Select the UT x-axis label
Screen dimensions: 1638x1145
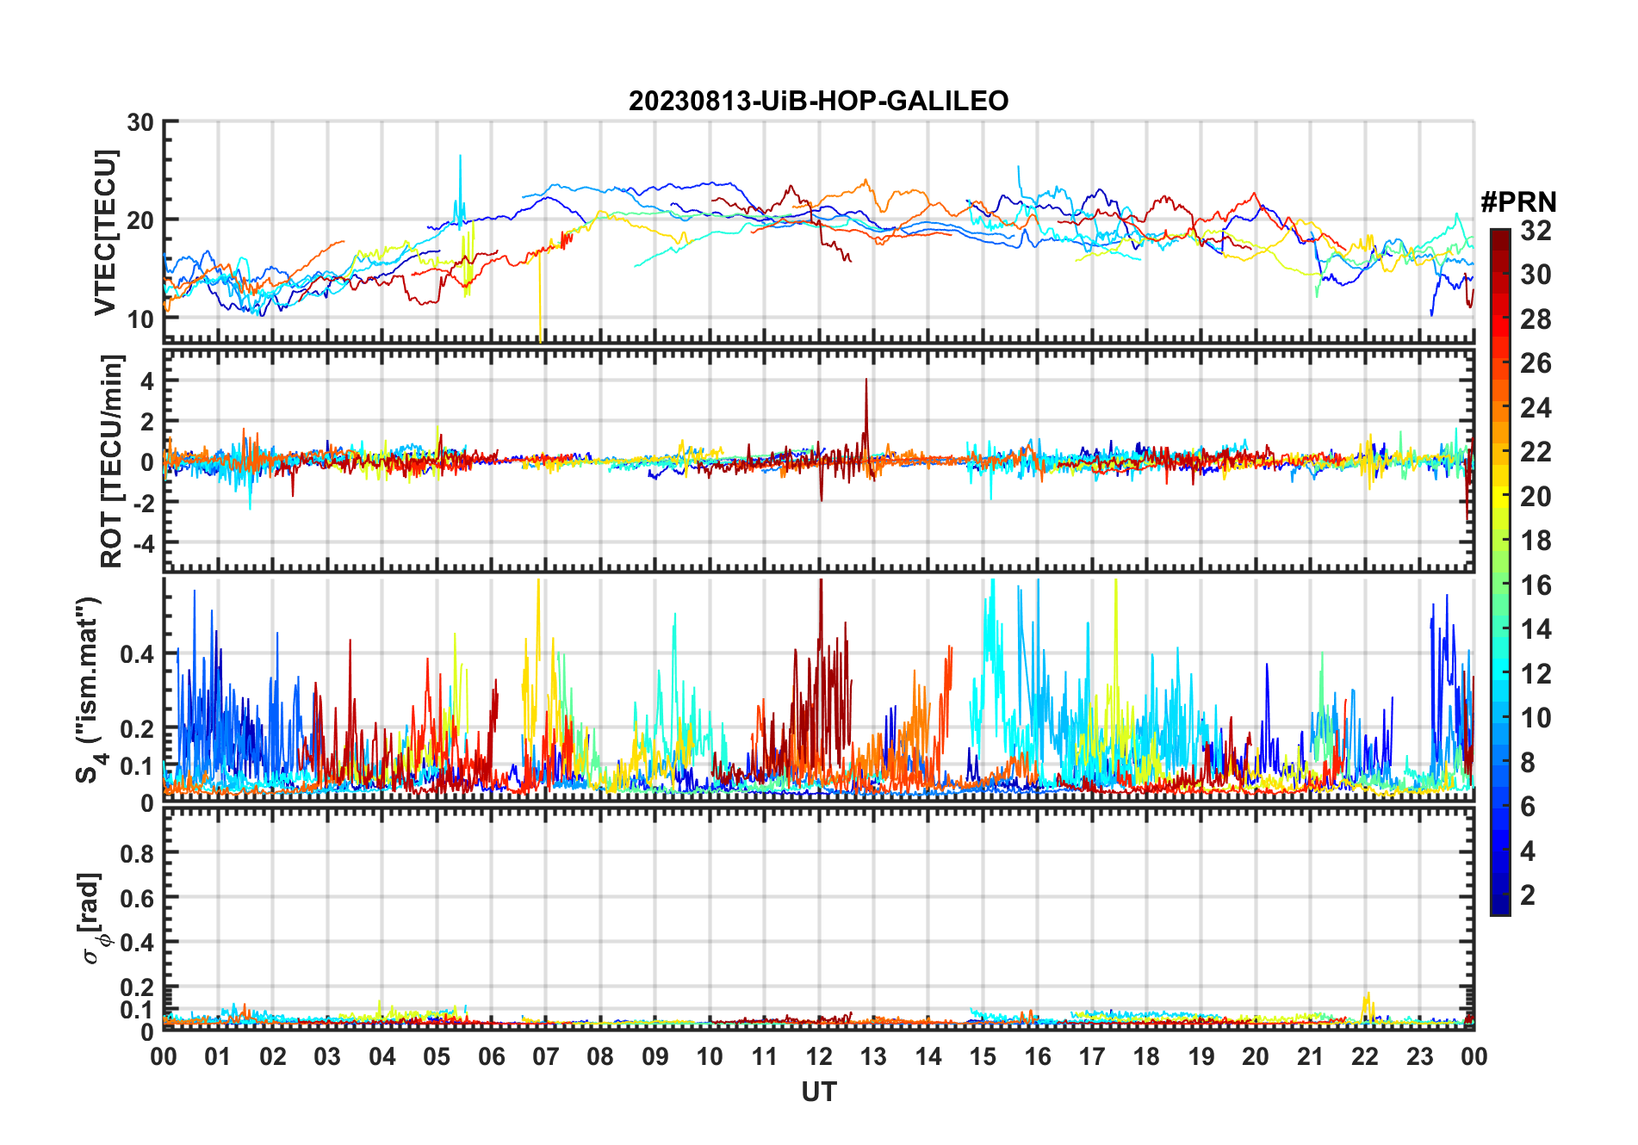[819, 1092]
